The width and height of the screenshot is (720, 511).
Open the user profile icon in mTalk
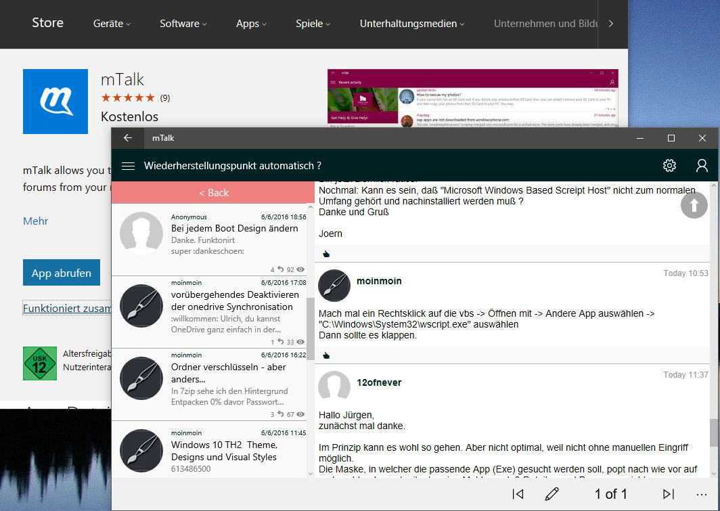tap(702, 166)
